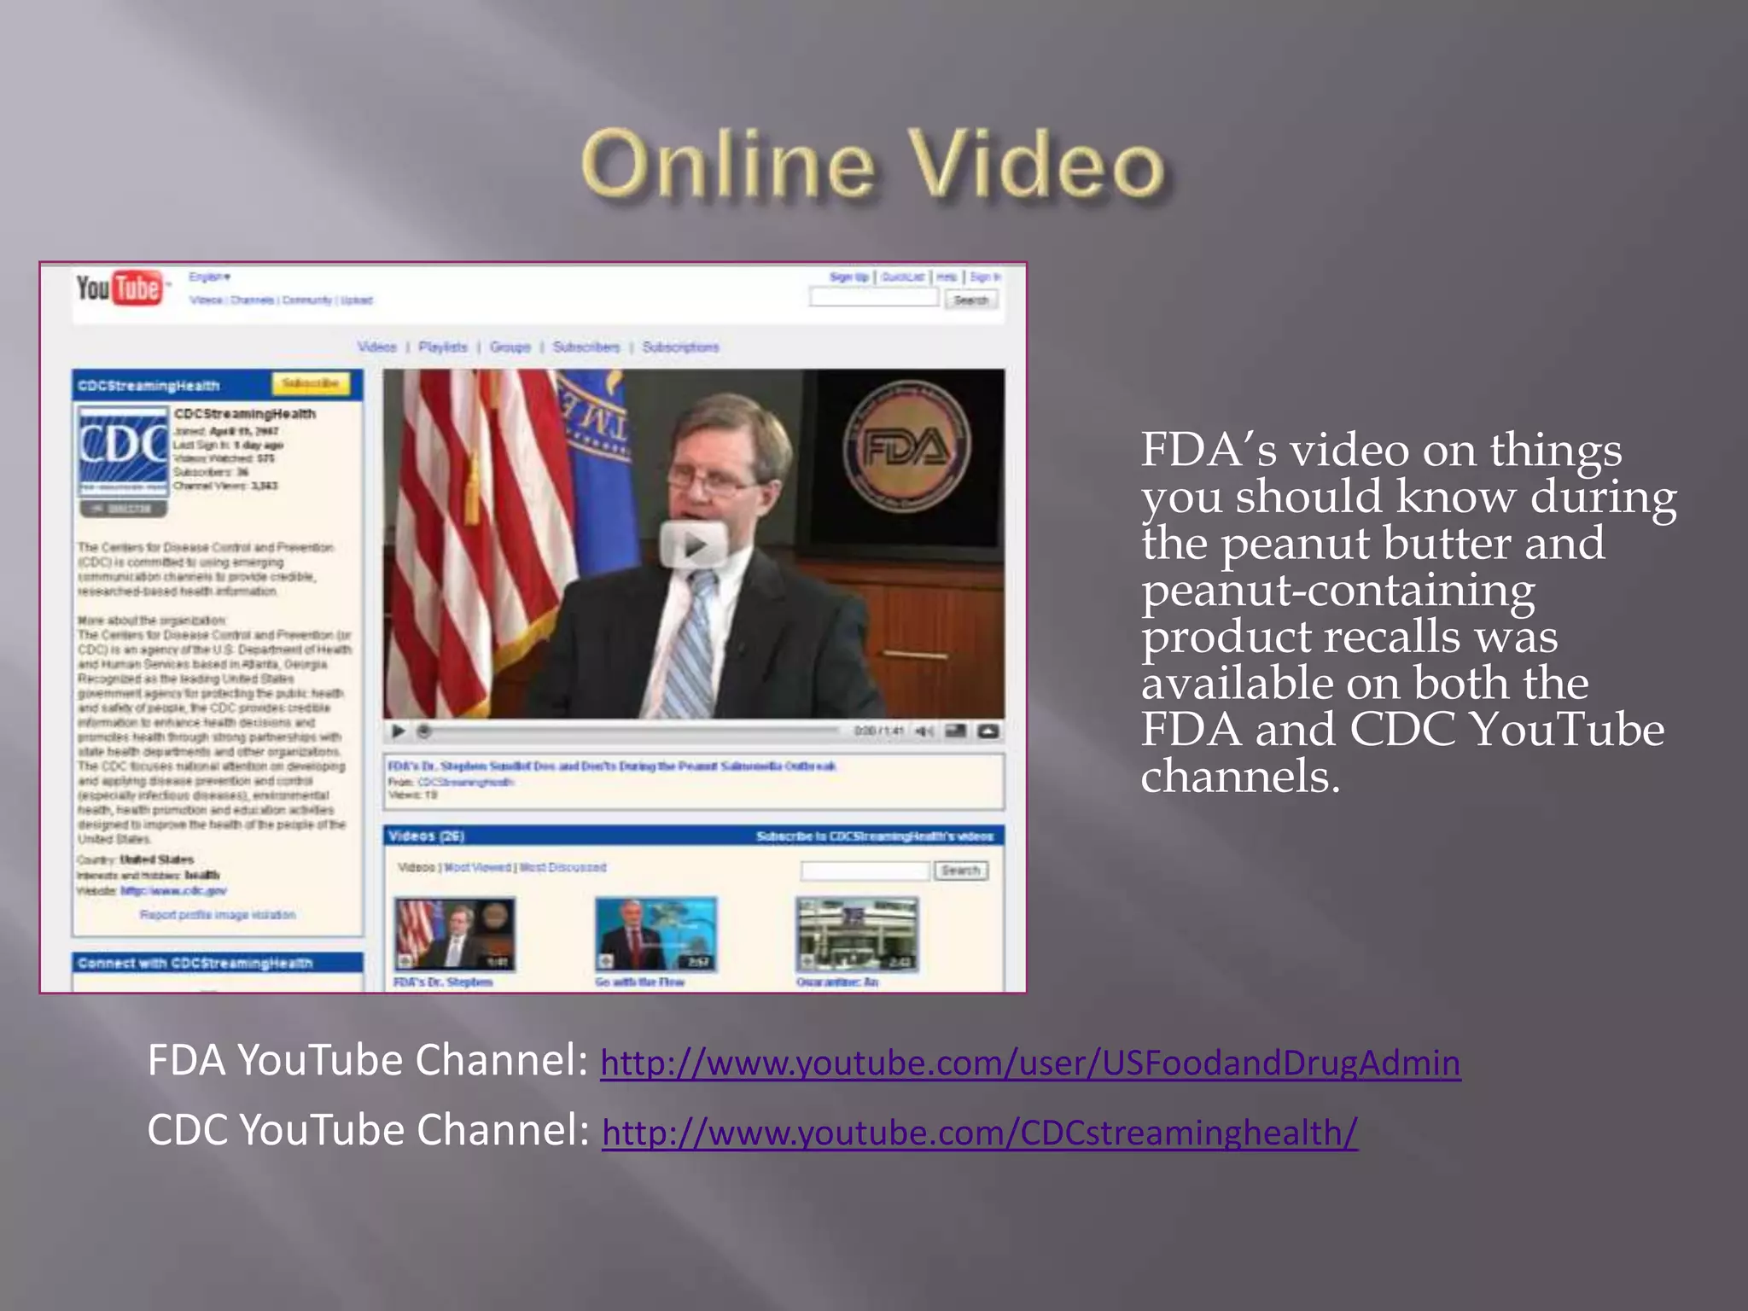
Task: Click the Go with the Flow title
Action: (640, 982)
